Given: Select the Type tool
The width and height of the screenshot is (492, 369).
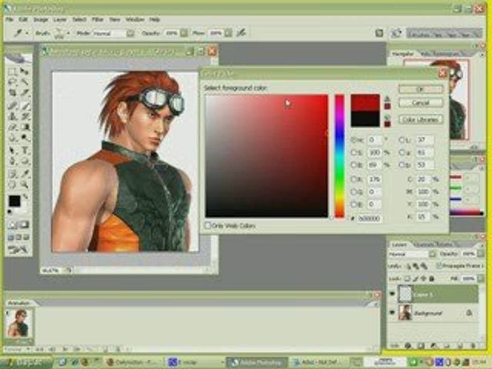Looking at the screenshot, I should tap(25, 151).
